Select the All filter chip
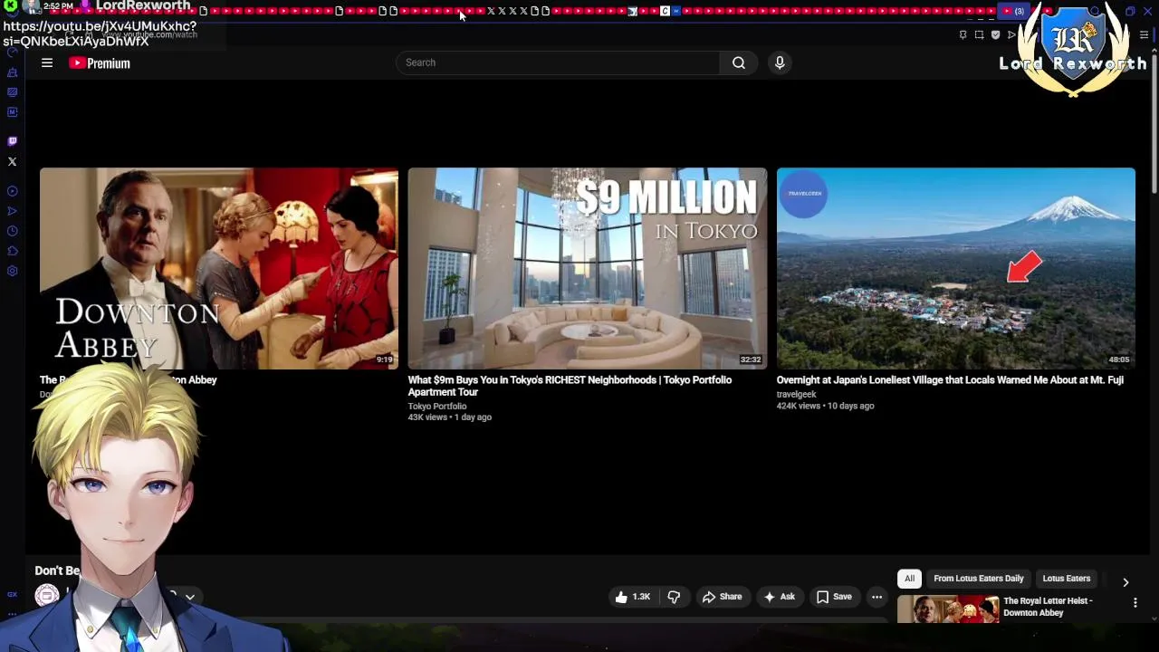This screenshot has width=1159, height=652. [909, 579]
